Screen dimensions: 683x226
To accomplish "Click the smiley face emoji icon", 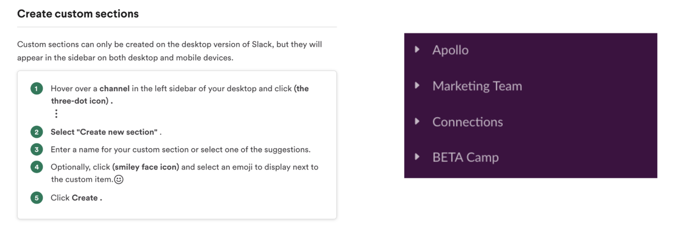I will (119, 180).
